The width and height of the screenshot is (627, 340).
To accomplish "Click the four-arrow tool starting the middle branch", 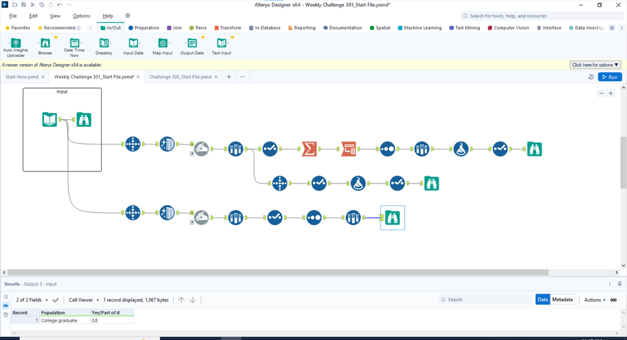I will pyautogui.click(x=279, y=184).
